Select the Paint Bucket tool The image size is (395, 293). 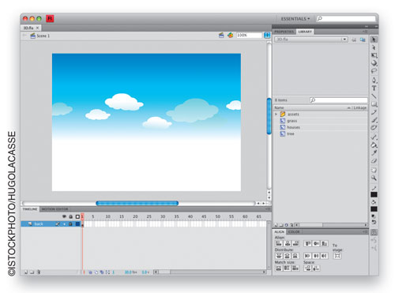374,145
